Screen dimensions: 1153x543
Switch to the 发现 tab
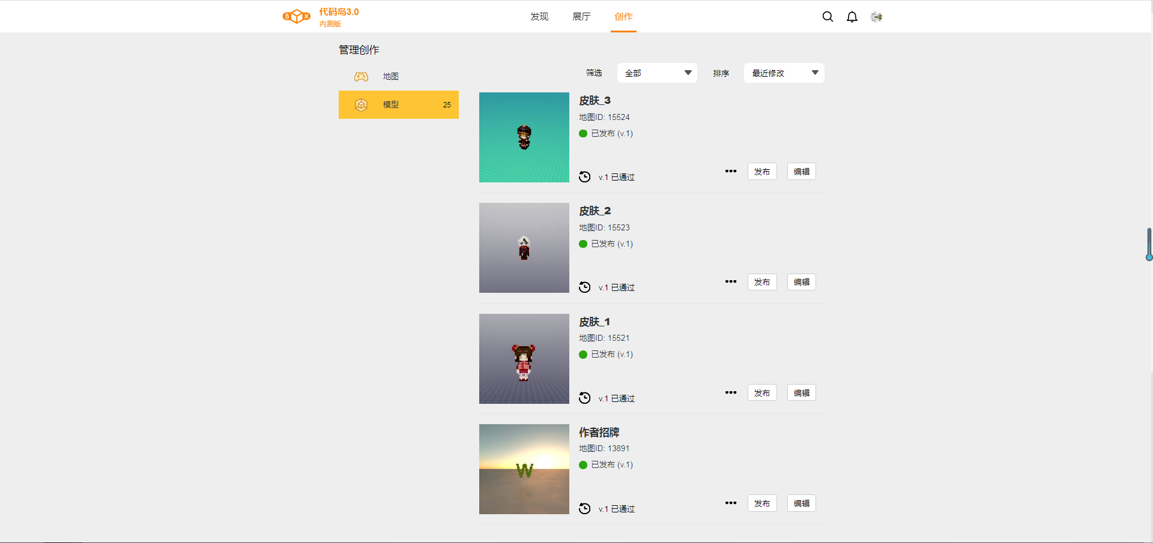click(539, 16)
